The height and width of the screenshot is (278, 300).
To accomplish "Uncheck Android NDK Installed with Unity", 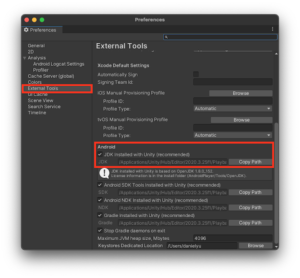I will click(100, 200).
